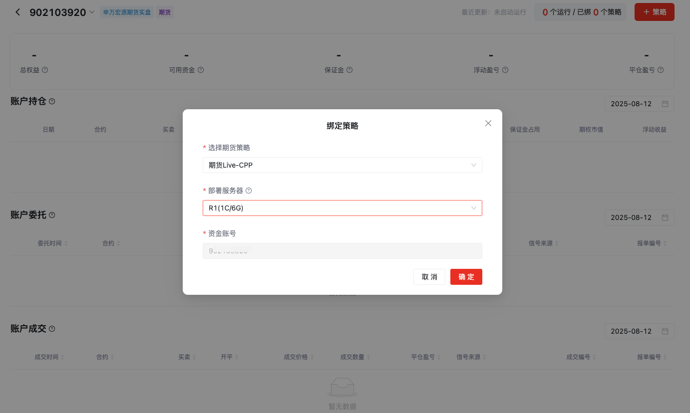
Task: Expand the account 902103920 switcher chevron
Action: click(x=92, y=12)
